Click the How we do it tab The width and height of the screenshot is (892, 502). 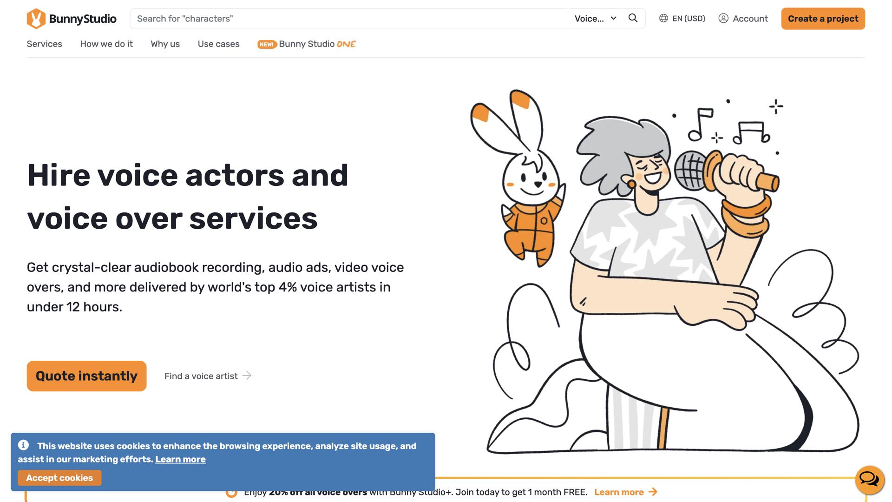click(x=106, y=44)
